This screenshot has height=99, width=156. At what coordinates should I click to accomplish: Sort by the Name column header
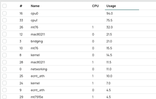point(35,6)
